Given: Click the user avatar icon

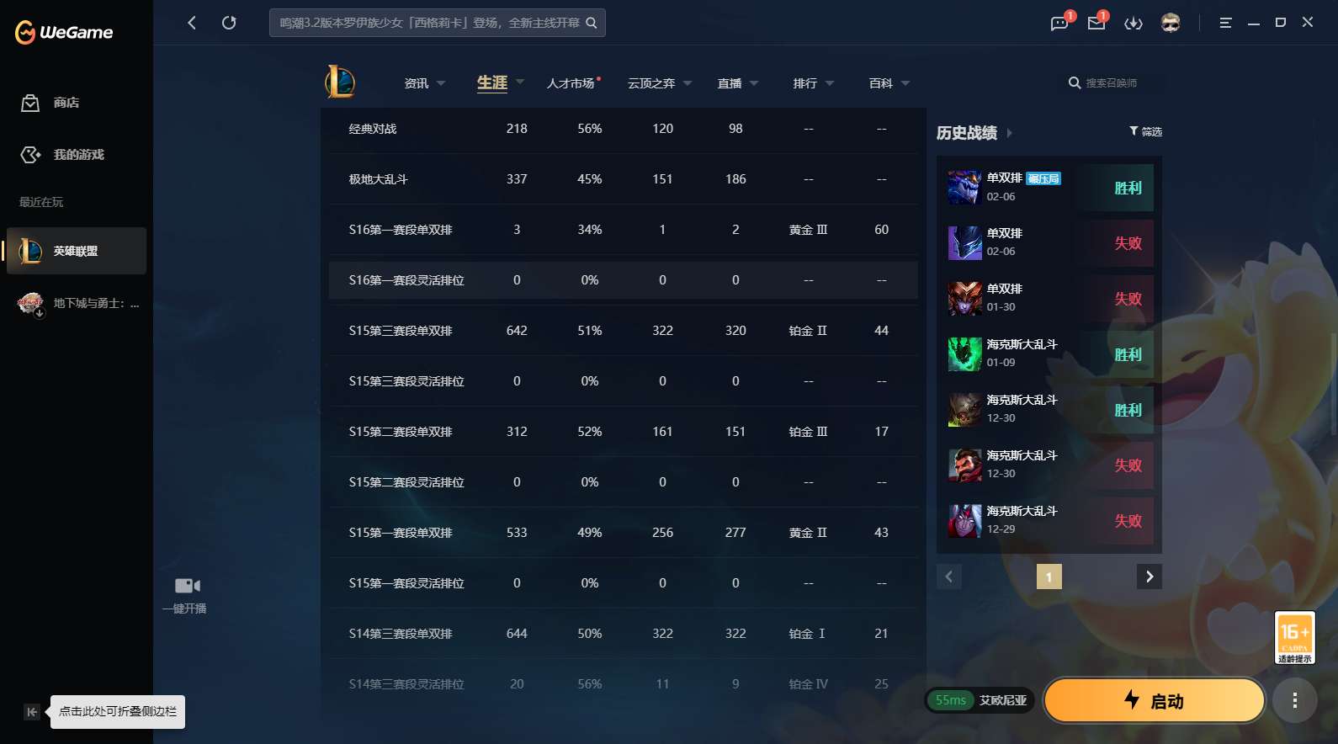Looking at the screenshot, I should [x=1171, y=23].
